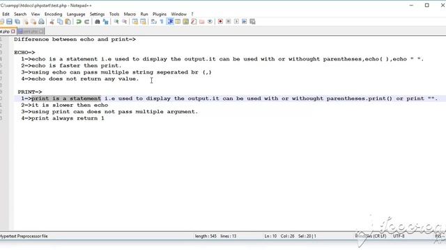The image size is (446, 250).
Task: Click Run macro multiple times icon
Action: (x=245, y=22)
